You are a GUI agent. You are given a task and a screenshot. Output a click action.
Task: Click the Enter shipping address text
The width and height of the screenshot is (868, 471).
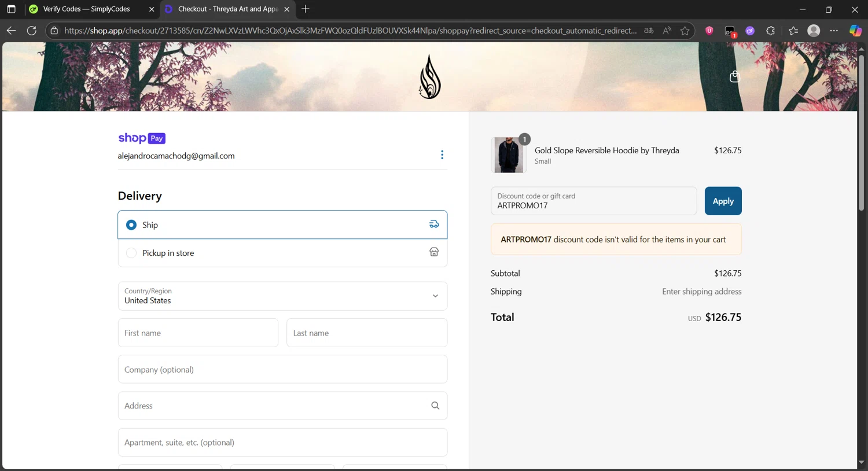click(702, 292)
